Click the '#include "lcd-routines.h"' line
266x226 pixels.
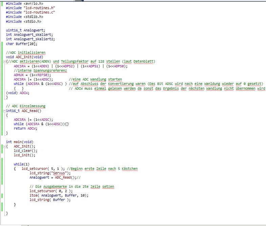click(x=30, y=8)
